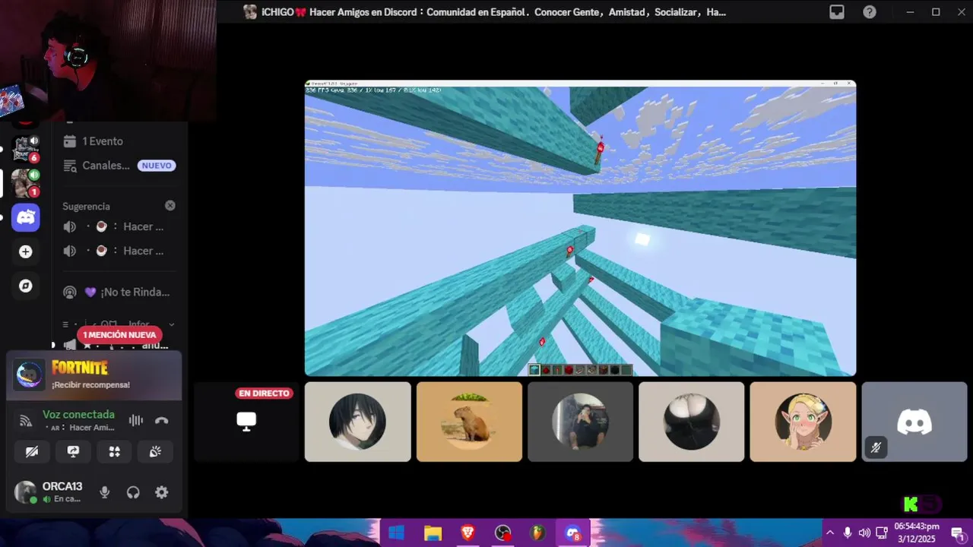Start an activity button

click(x=114, y=451)
